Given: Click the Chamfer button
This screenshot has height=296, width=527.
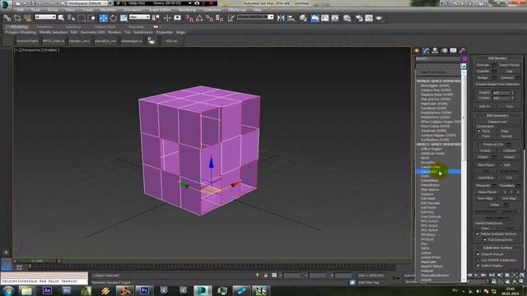Looking at the screenshot, I should (483, 72).
